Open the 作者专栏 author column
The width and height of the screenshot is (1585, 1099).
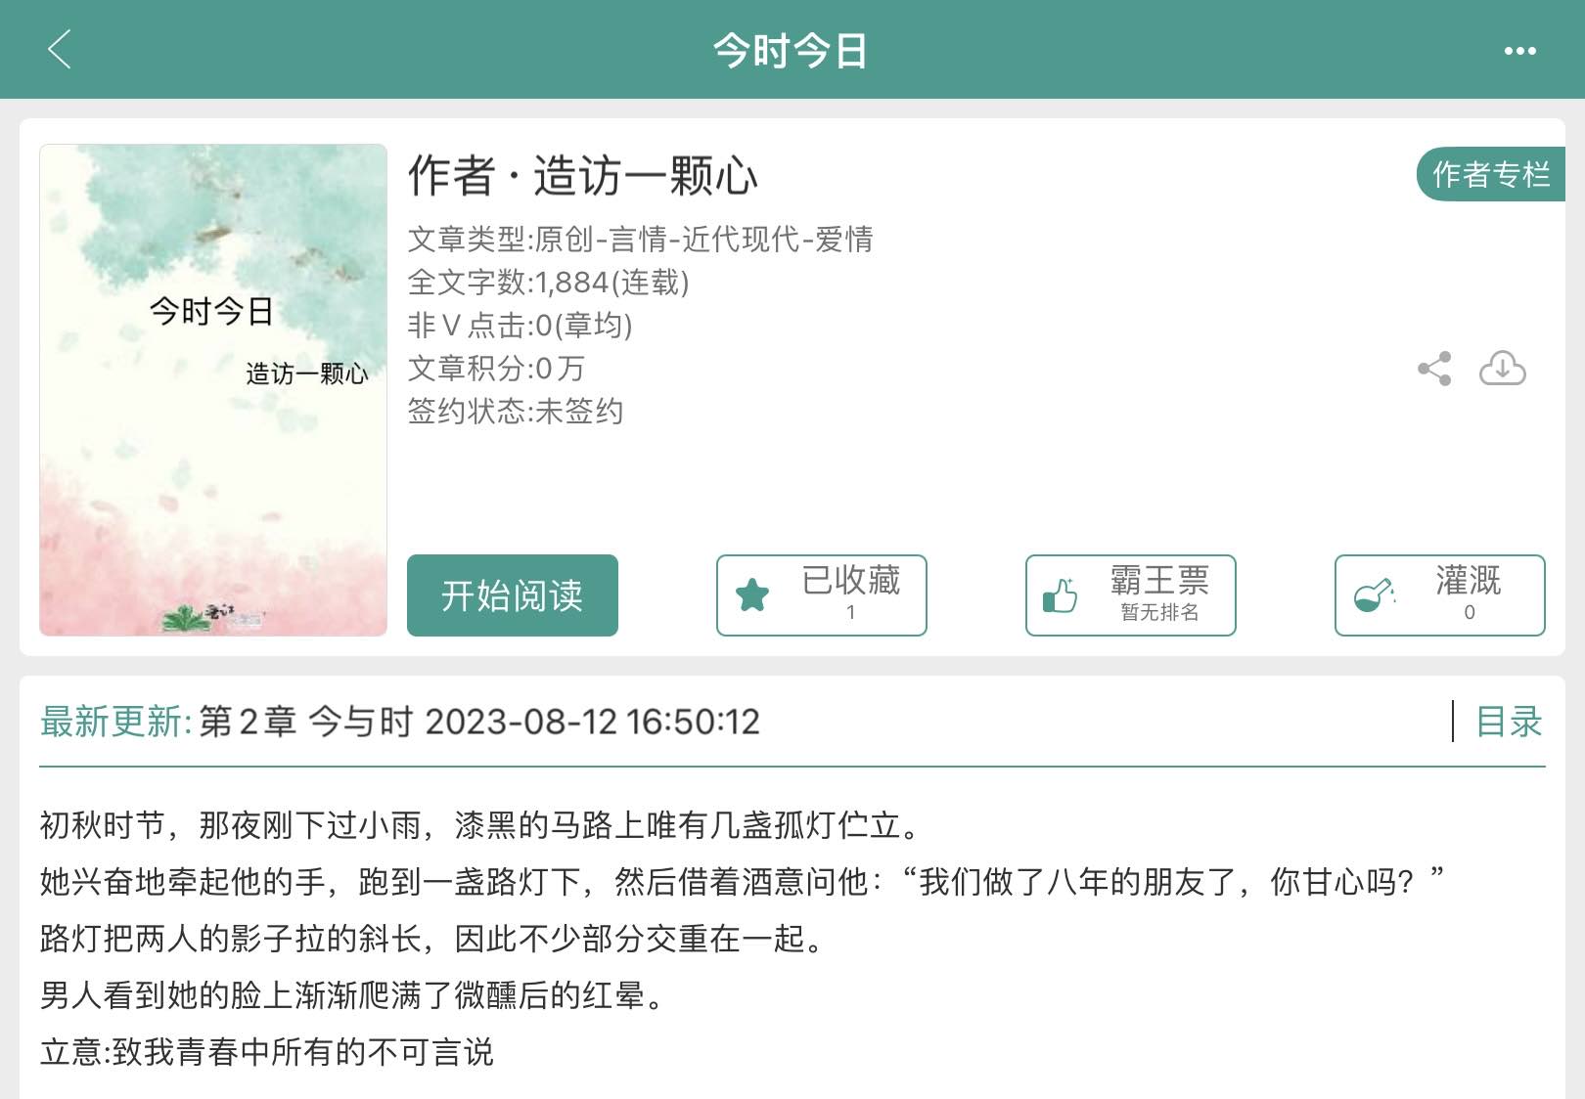pos(1491,175)
